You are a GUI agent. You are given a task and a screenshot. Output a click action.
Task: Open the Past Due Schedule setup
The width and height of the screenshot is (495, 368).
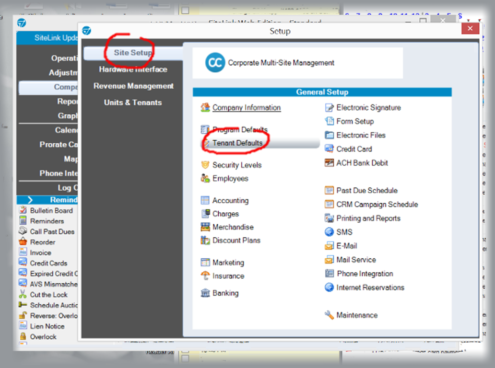click(366, 191)
